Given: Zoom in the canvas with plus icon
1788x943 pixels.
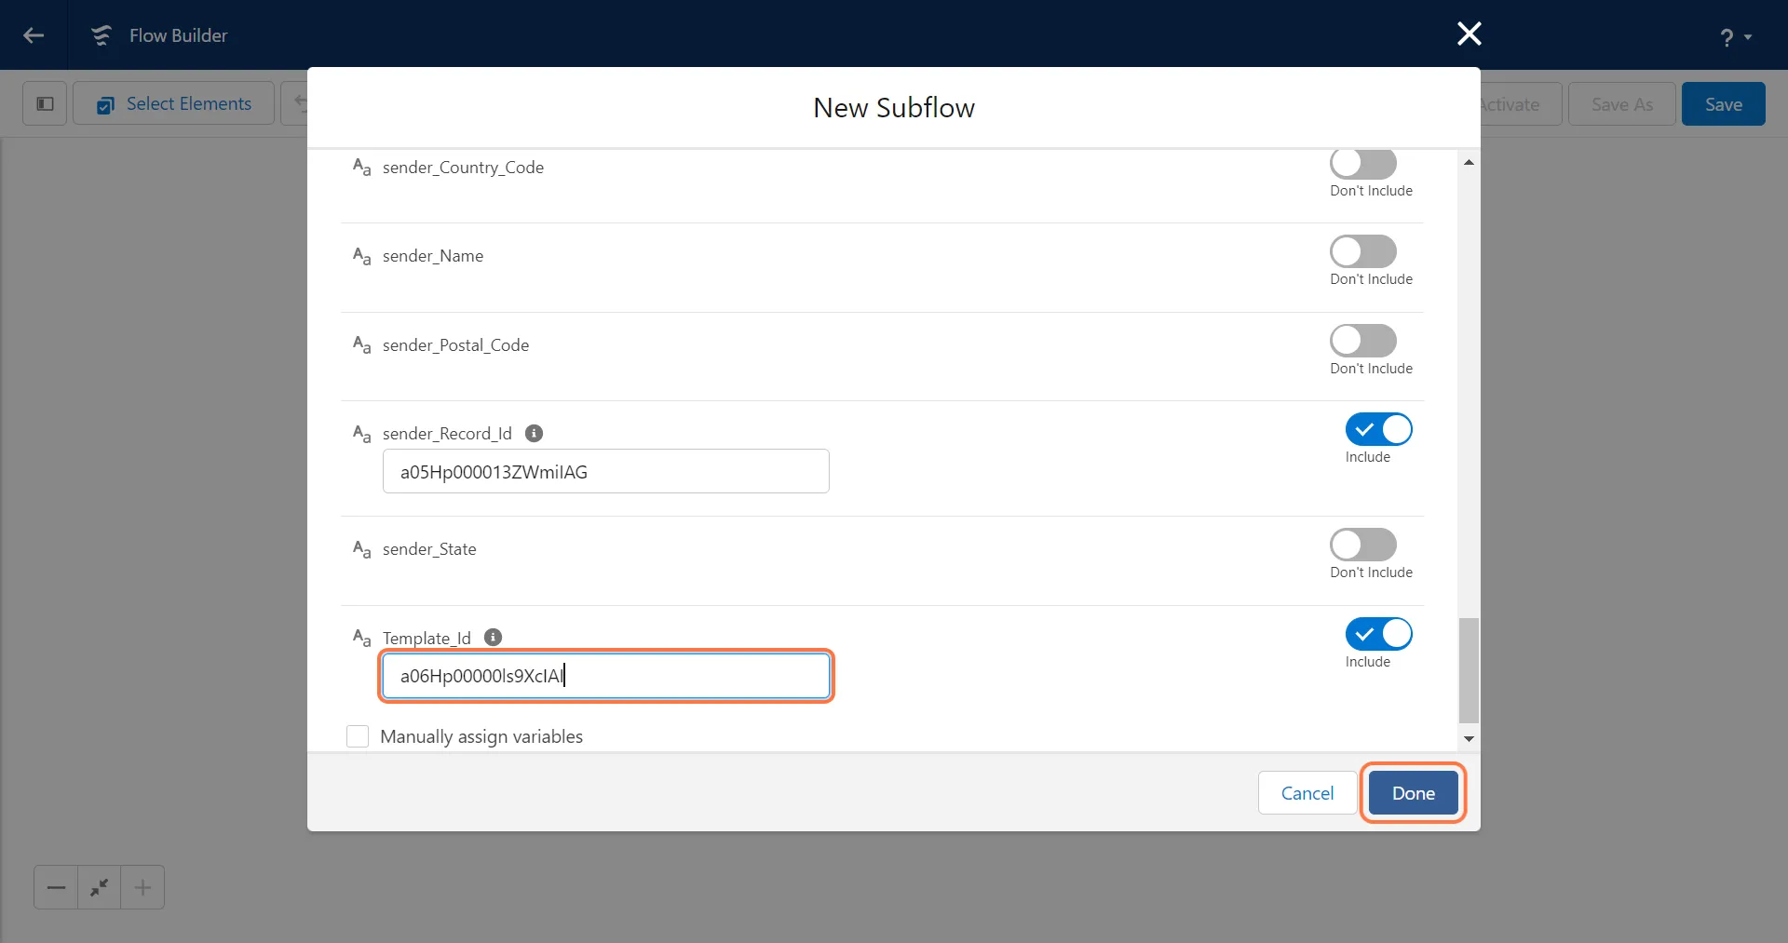Looking at the screenshot, I should [142, 887].
